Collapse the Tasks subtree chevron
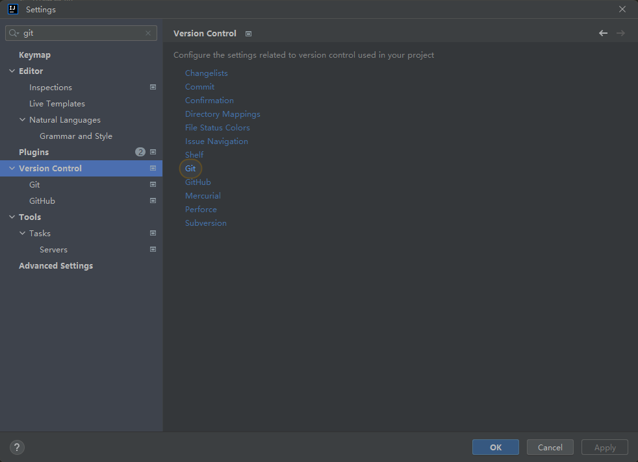Viewport: 638px width, 462px height. coord(22,233)
